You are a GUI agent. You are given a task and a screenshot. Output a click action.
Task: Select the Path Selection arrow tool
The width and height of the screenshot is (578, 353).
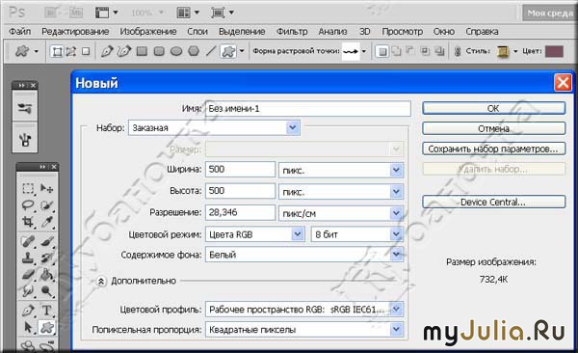tap(28, 327)
